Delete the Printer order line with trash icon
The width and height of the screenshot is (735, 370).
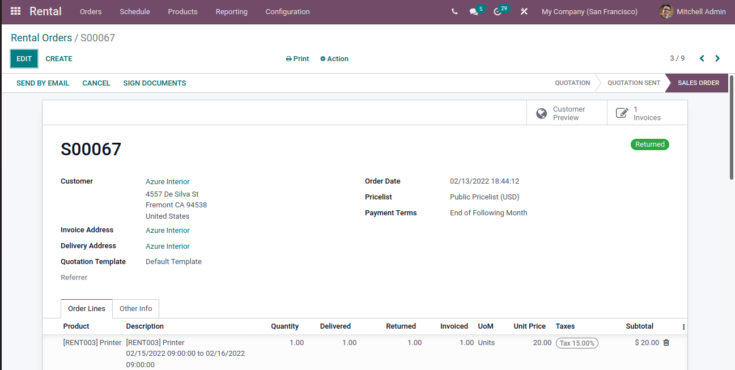tap(666, 342)
